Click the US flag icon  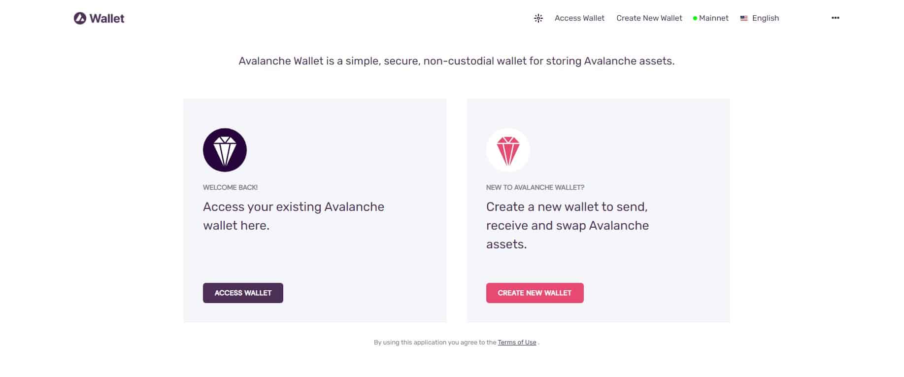[744, 18]
